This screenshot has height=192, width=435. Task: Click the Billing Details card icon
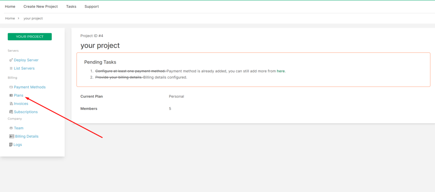coord(11,136)
